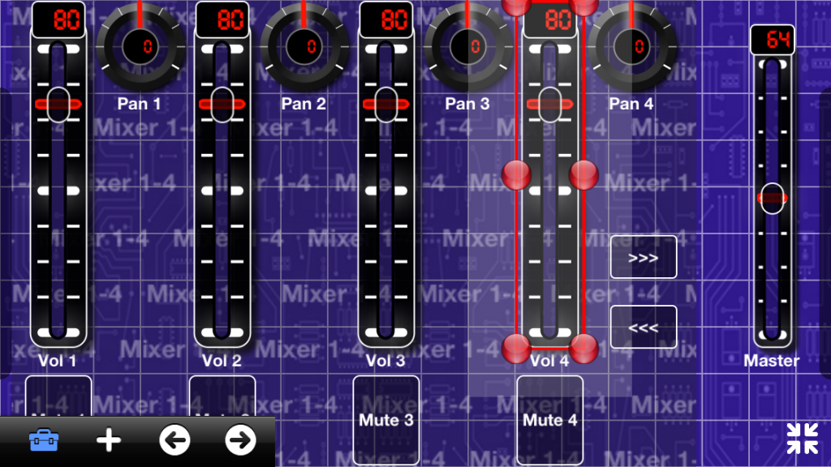
Task: Click the Vol 2 value display showing 80
Action: click(x=222, y=19)
